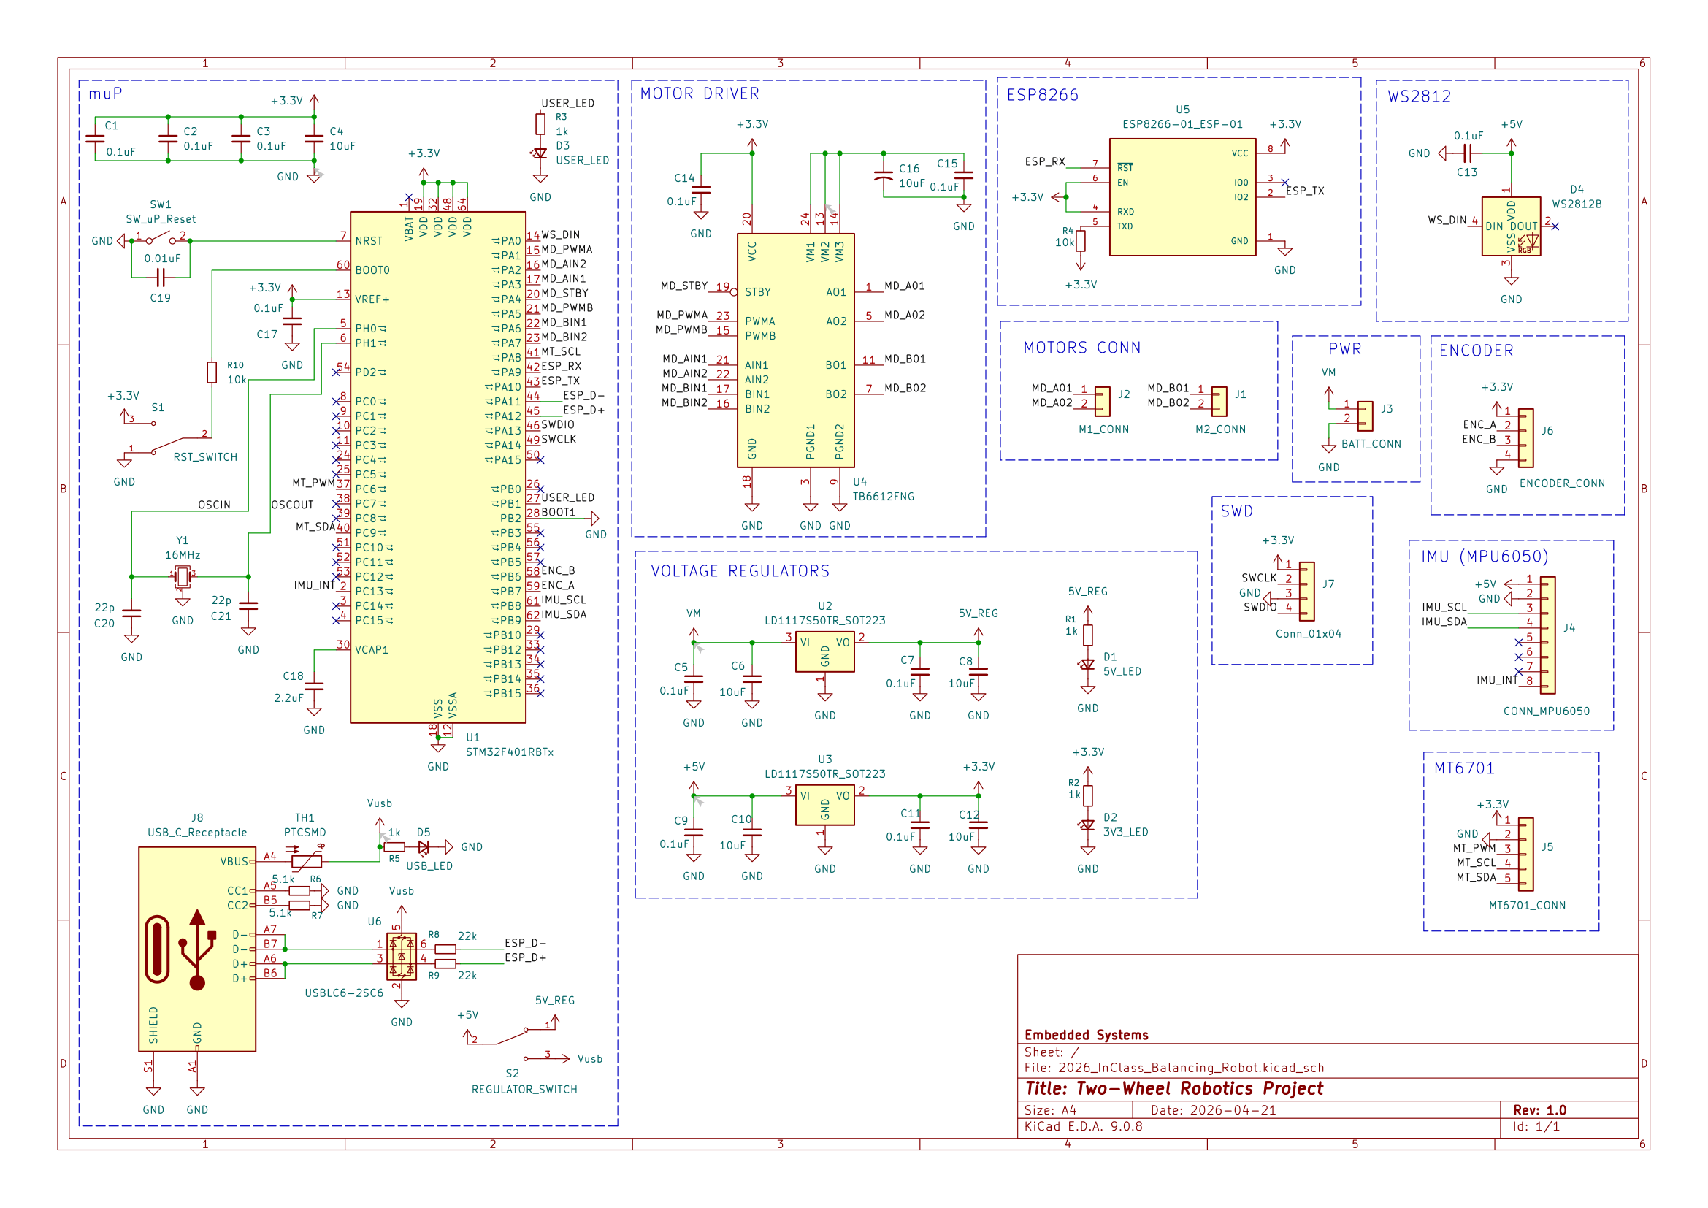
Task: Click the MOTOR DRIVER section label
Action: pos(700,93)
